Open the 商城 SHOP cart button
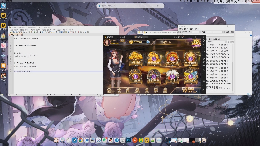260x146 pixels. (x=189, y=90)
